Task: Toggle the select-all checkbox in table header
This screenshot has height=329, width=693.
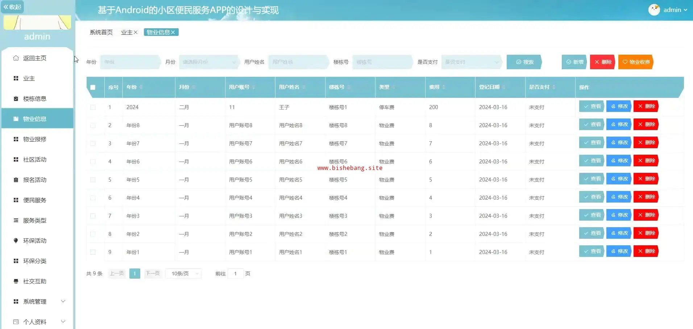Action: (93, 87)
